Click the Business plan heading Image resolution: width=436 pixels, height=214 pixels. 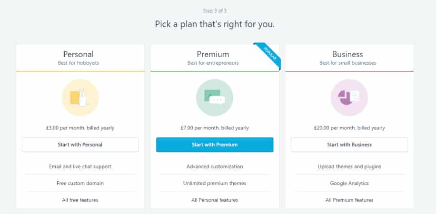click(x=347, y=54)
